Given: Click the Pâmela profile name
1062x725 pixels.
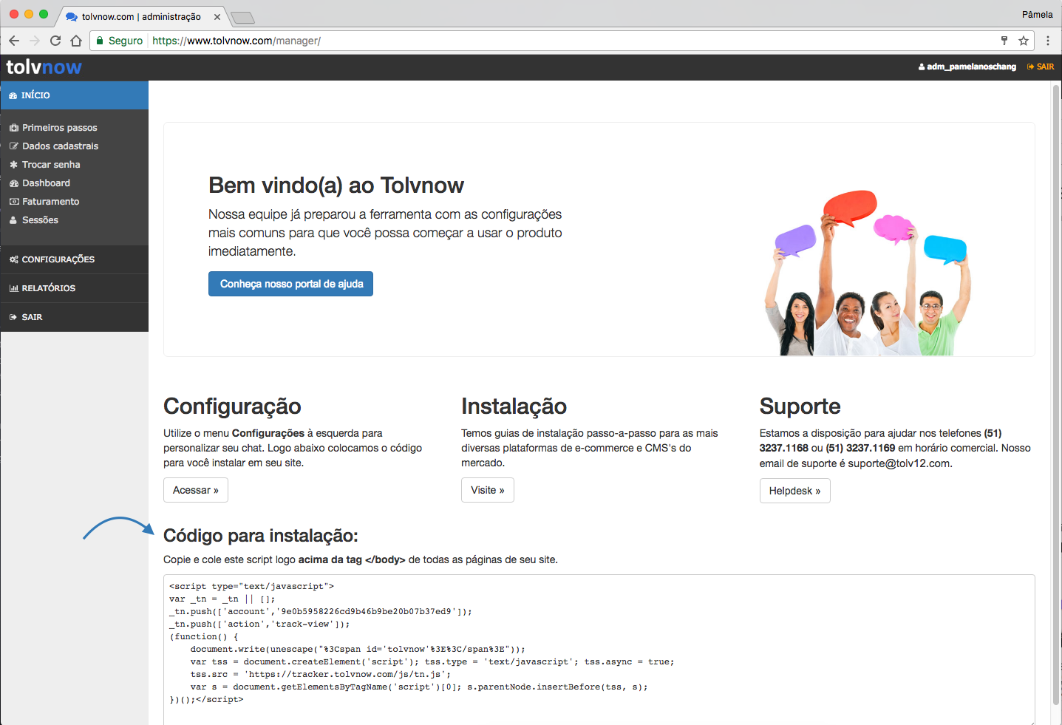Looking at the screenshot, I should tap(1038, 15).
